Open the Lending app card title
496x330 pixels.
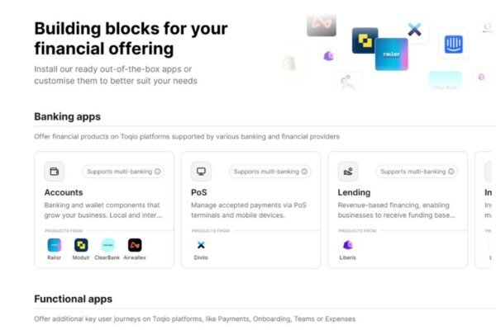coord(354,192)
